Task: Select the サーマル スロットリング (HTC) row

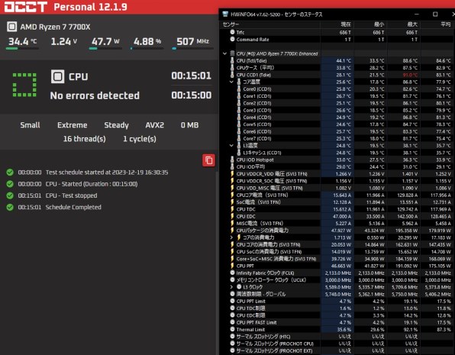Action: [337, 337]
